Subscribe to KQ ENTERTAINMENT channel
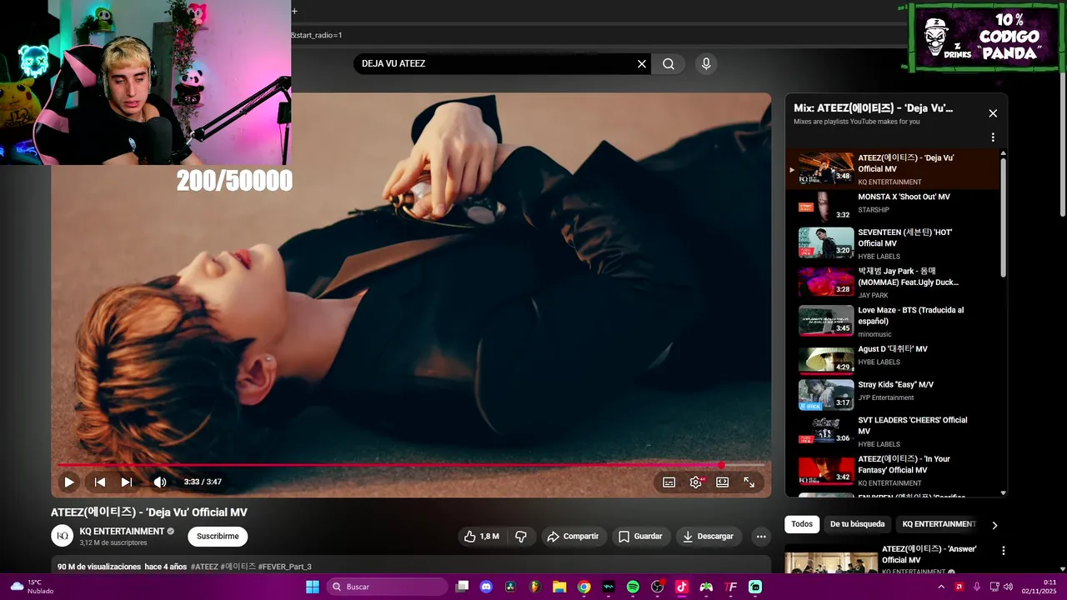The height and width of the screenshot is (600, 1067). click(x=218, y=537)
